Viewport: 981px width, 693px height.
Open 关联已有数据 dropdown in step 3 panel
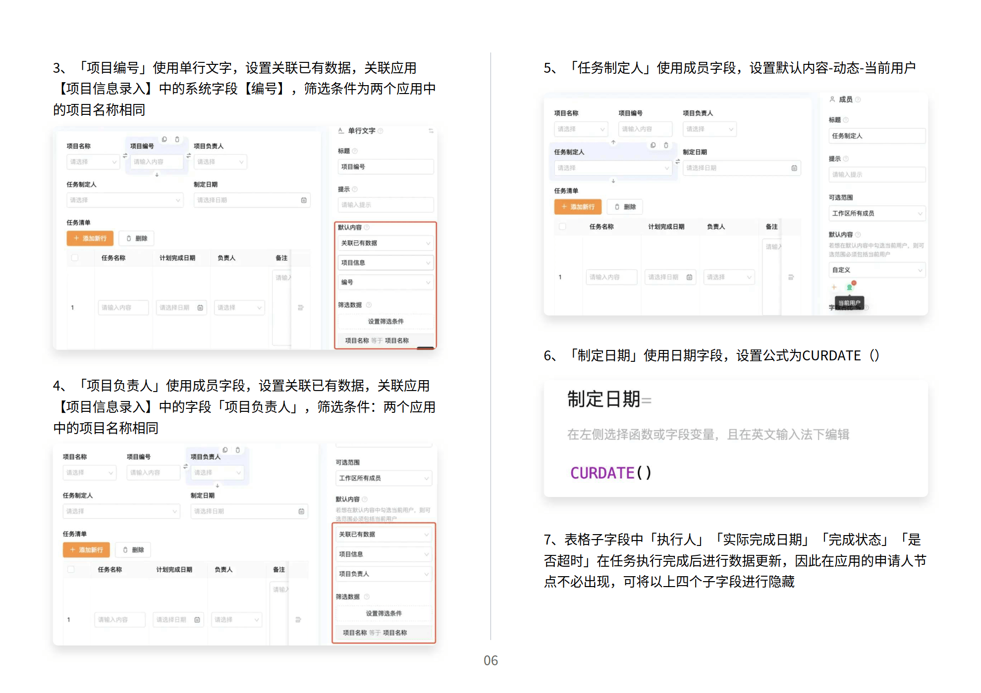(x=385, y=243)
